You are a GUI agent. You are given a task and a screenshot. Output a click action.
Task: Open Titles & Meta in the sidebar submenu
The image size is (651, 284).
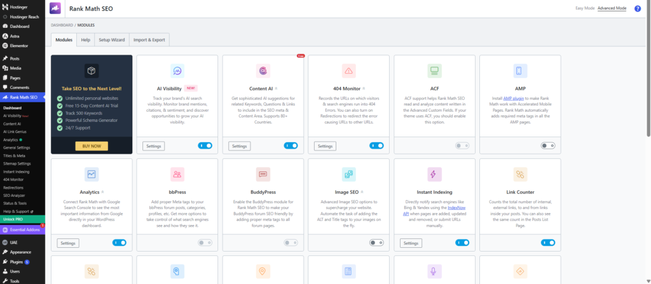click(14, 156)
